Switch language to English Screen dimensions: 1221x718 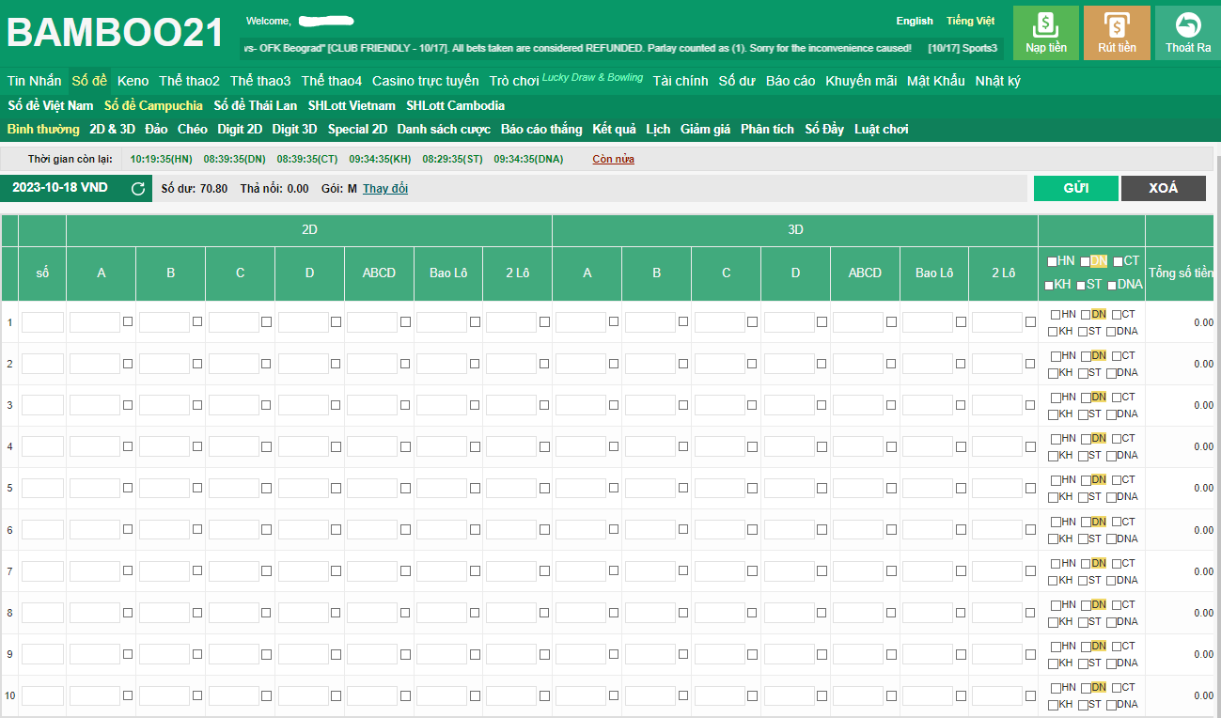[x=915, y=21]
